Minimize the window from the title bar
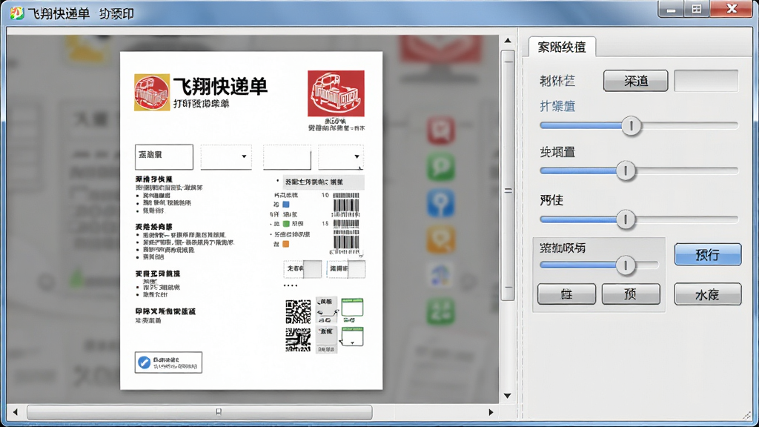 coord(671,9)
